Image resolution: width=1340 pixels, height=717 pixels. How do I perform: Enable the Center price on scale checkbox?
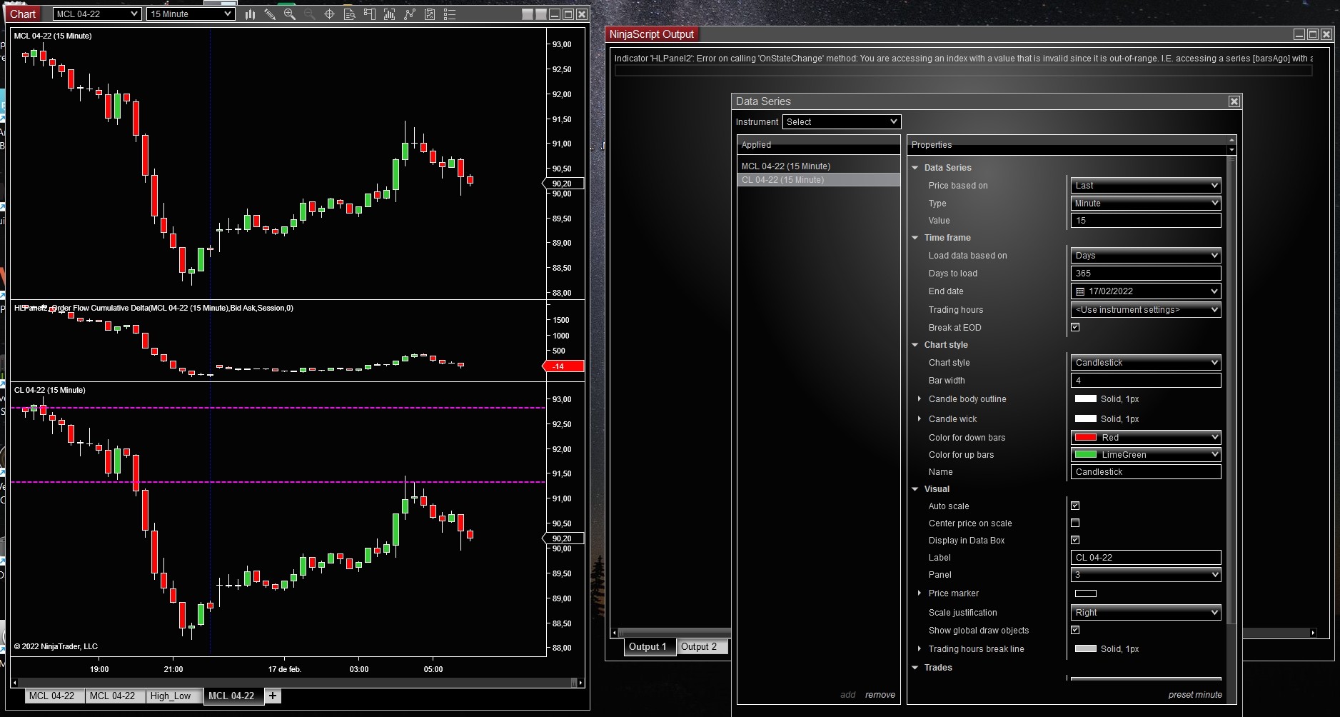pos(1075,523)
